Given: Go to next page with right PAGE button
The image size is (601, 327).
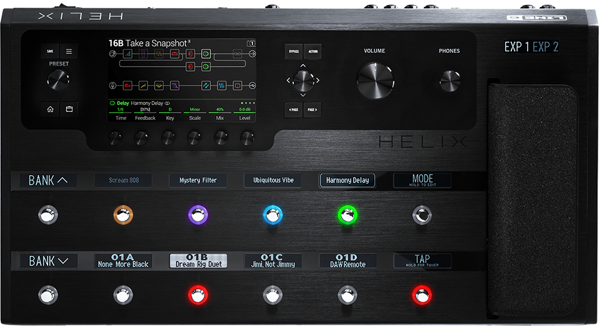Looking at the screenshot, I should 313,110.
